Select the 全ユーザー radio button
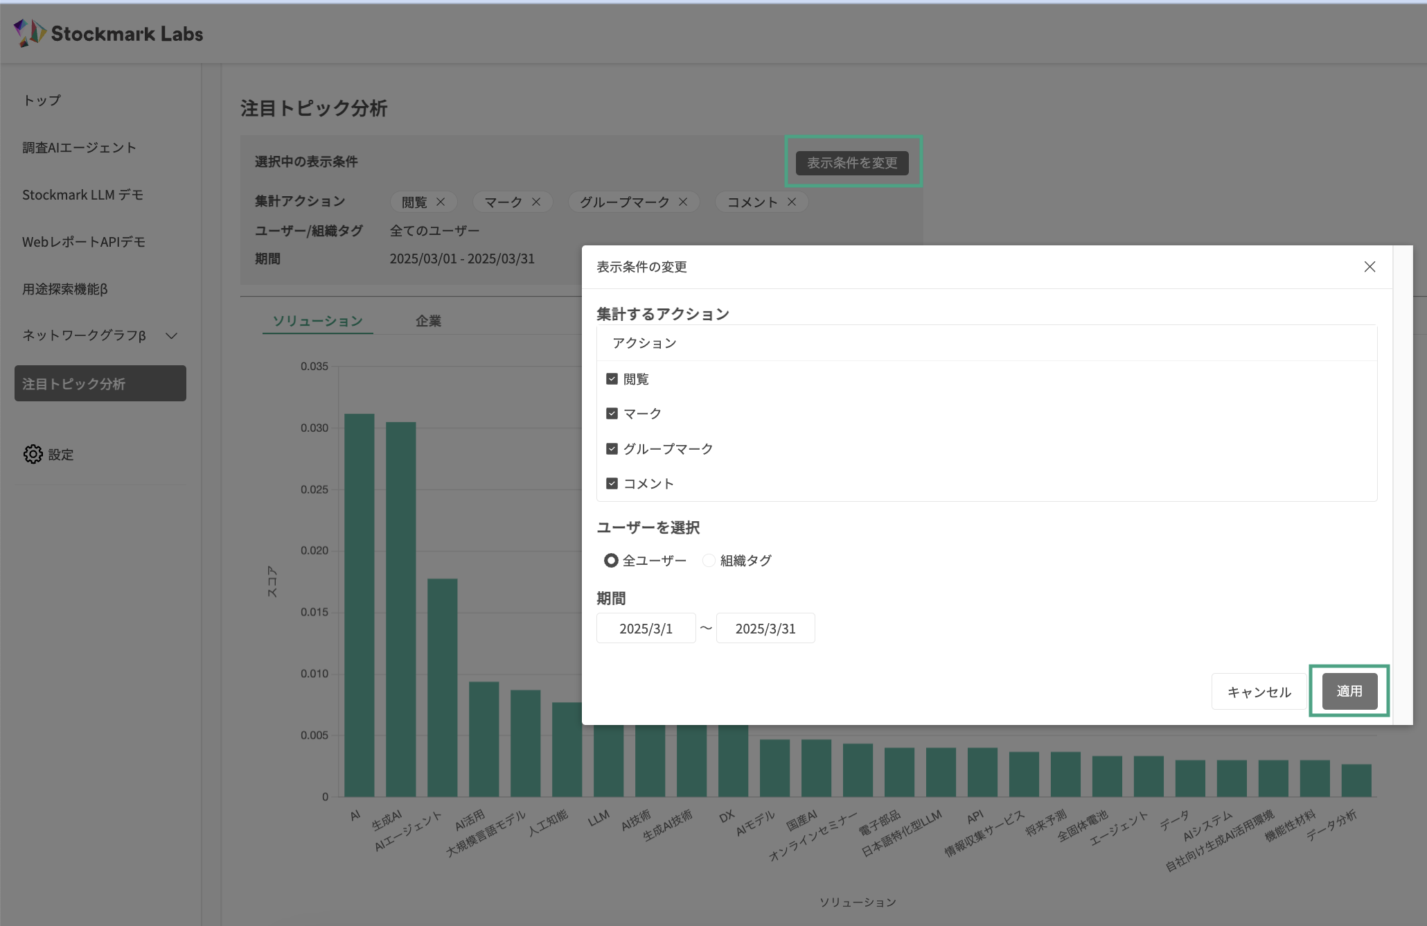1427x926 pixels. [x=611, y=561]
